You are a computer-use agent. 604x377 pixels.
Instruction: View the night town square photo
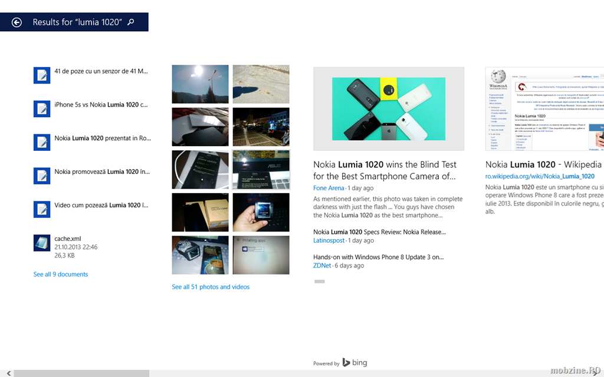point(261,127)
